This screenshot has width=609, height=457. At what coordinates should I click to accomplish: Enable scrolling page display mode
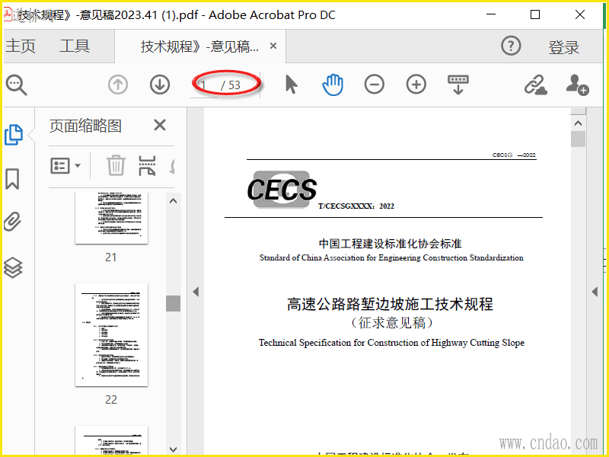[x=458, y=85]
